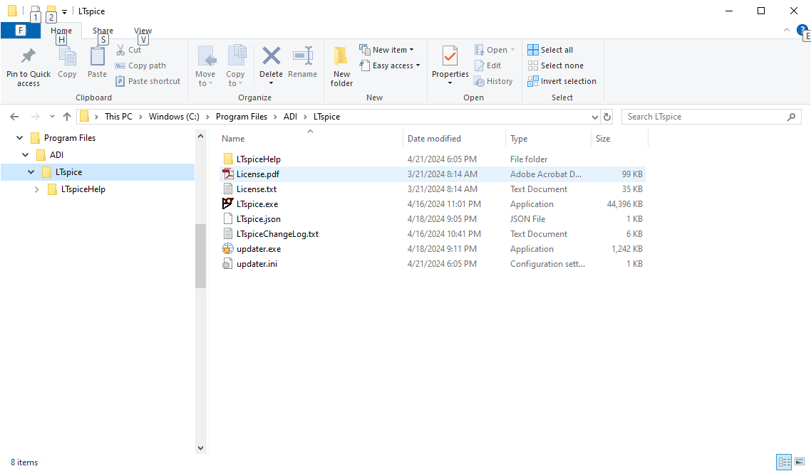Open the Properties dropdown arrow
Image resolution: width=811 pixels, height=471 pixels.
coord(450,83)
